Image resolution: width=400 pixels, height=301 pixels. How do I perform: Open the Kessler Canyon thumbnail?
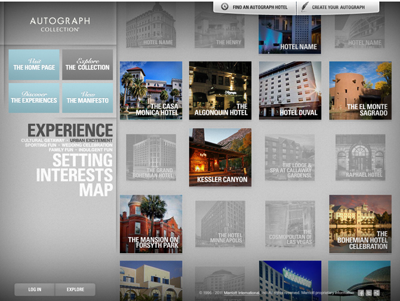(220, 157)
